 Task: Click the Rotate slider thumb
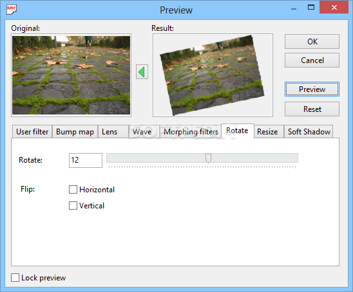(208, 158)
